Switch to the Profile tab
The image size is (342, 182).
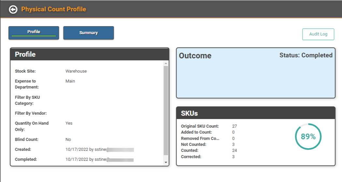(34, 33)
